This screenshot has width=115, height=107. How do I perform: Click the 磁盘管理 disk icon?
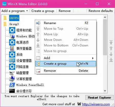pos(12,73)
